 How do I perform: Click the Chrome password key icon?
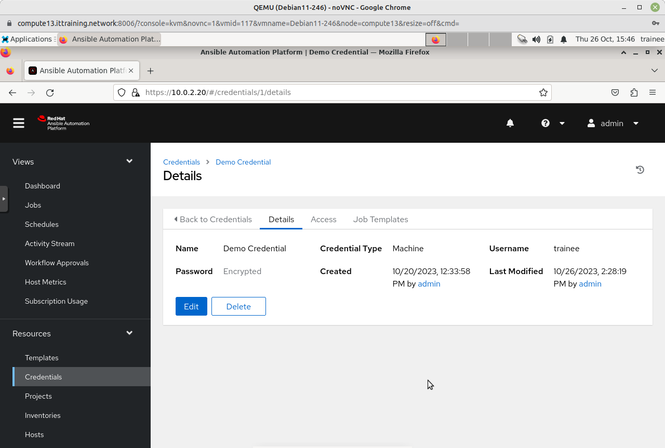point(656,23)
